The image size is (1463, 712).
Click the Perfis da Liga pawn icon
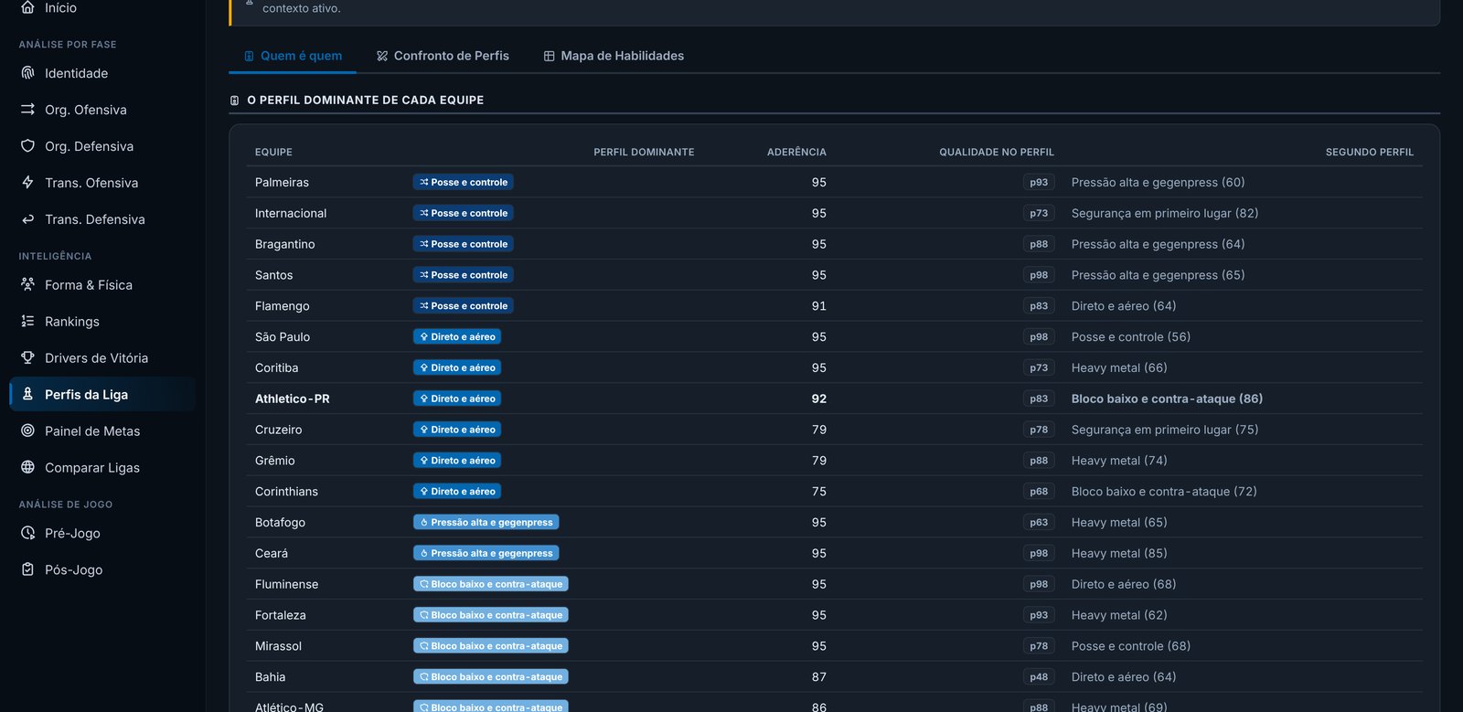(x=27, y=394)
